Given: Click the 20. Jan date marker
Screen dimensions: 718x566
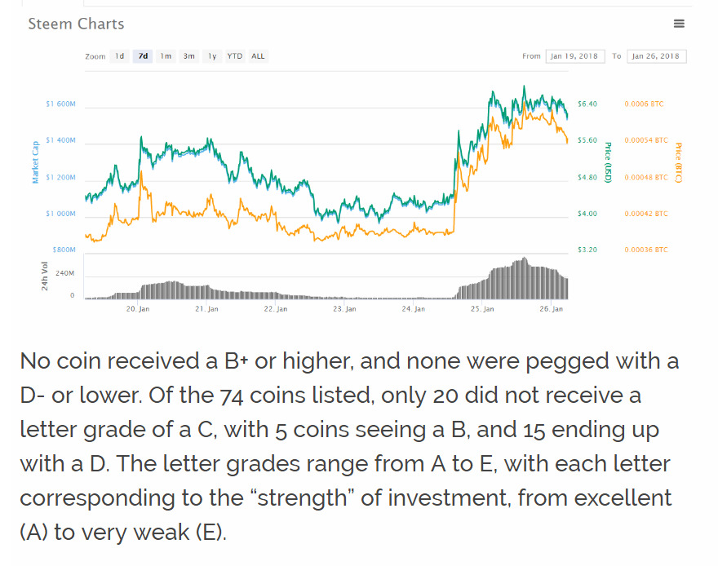Looking at the screenshot, I should (138, 310).
